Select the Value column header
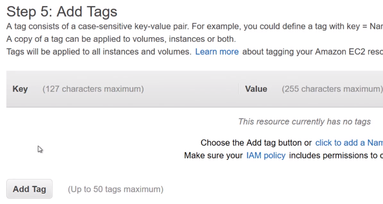The image size is (383, 204). point(256,89)
